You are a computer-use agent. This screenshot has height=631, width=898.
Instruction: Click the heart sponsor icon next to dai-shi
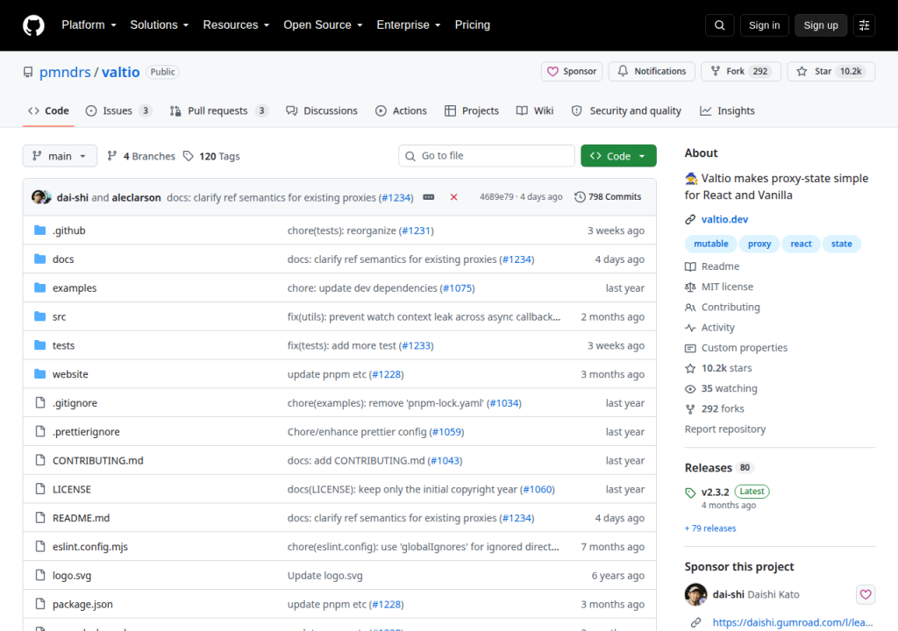[866, 594]
